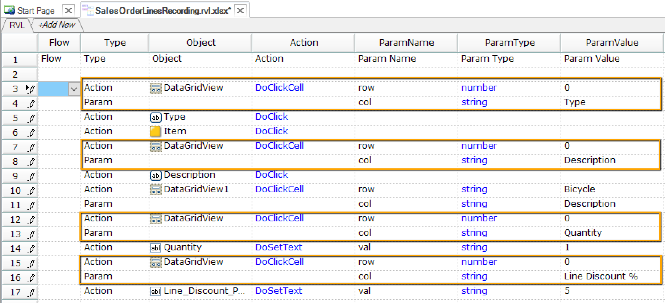Click the DoSetText action in row 14
This screenshot has width=665, height=303.
pos(278,247)
